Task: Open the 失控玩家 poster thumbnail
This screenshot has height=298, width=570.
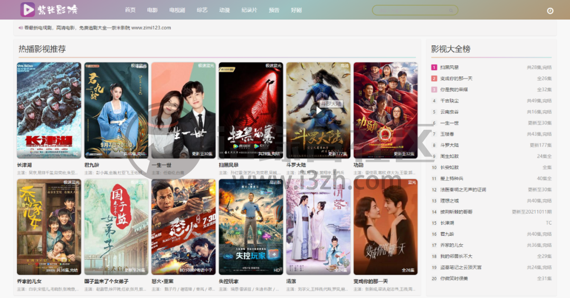Action: pyautogui.click(x=251, y=227)
